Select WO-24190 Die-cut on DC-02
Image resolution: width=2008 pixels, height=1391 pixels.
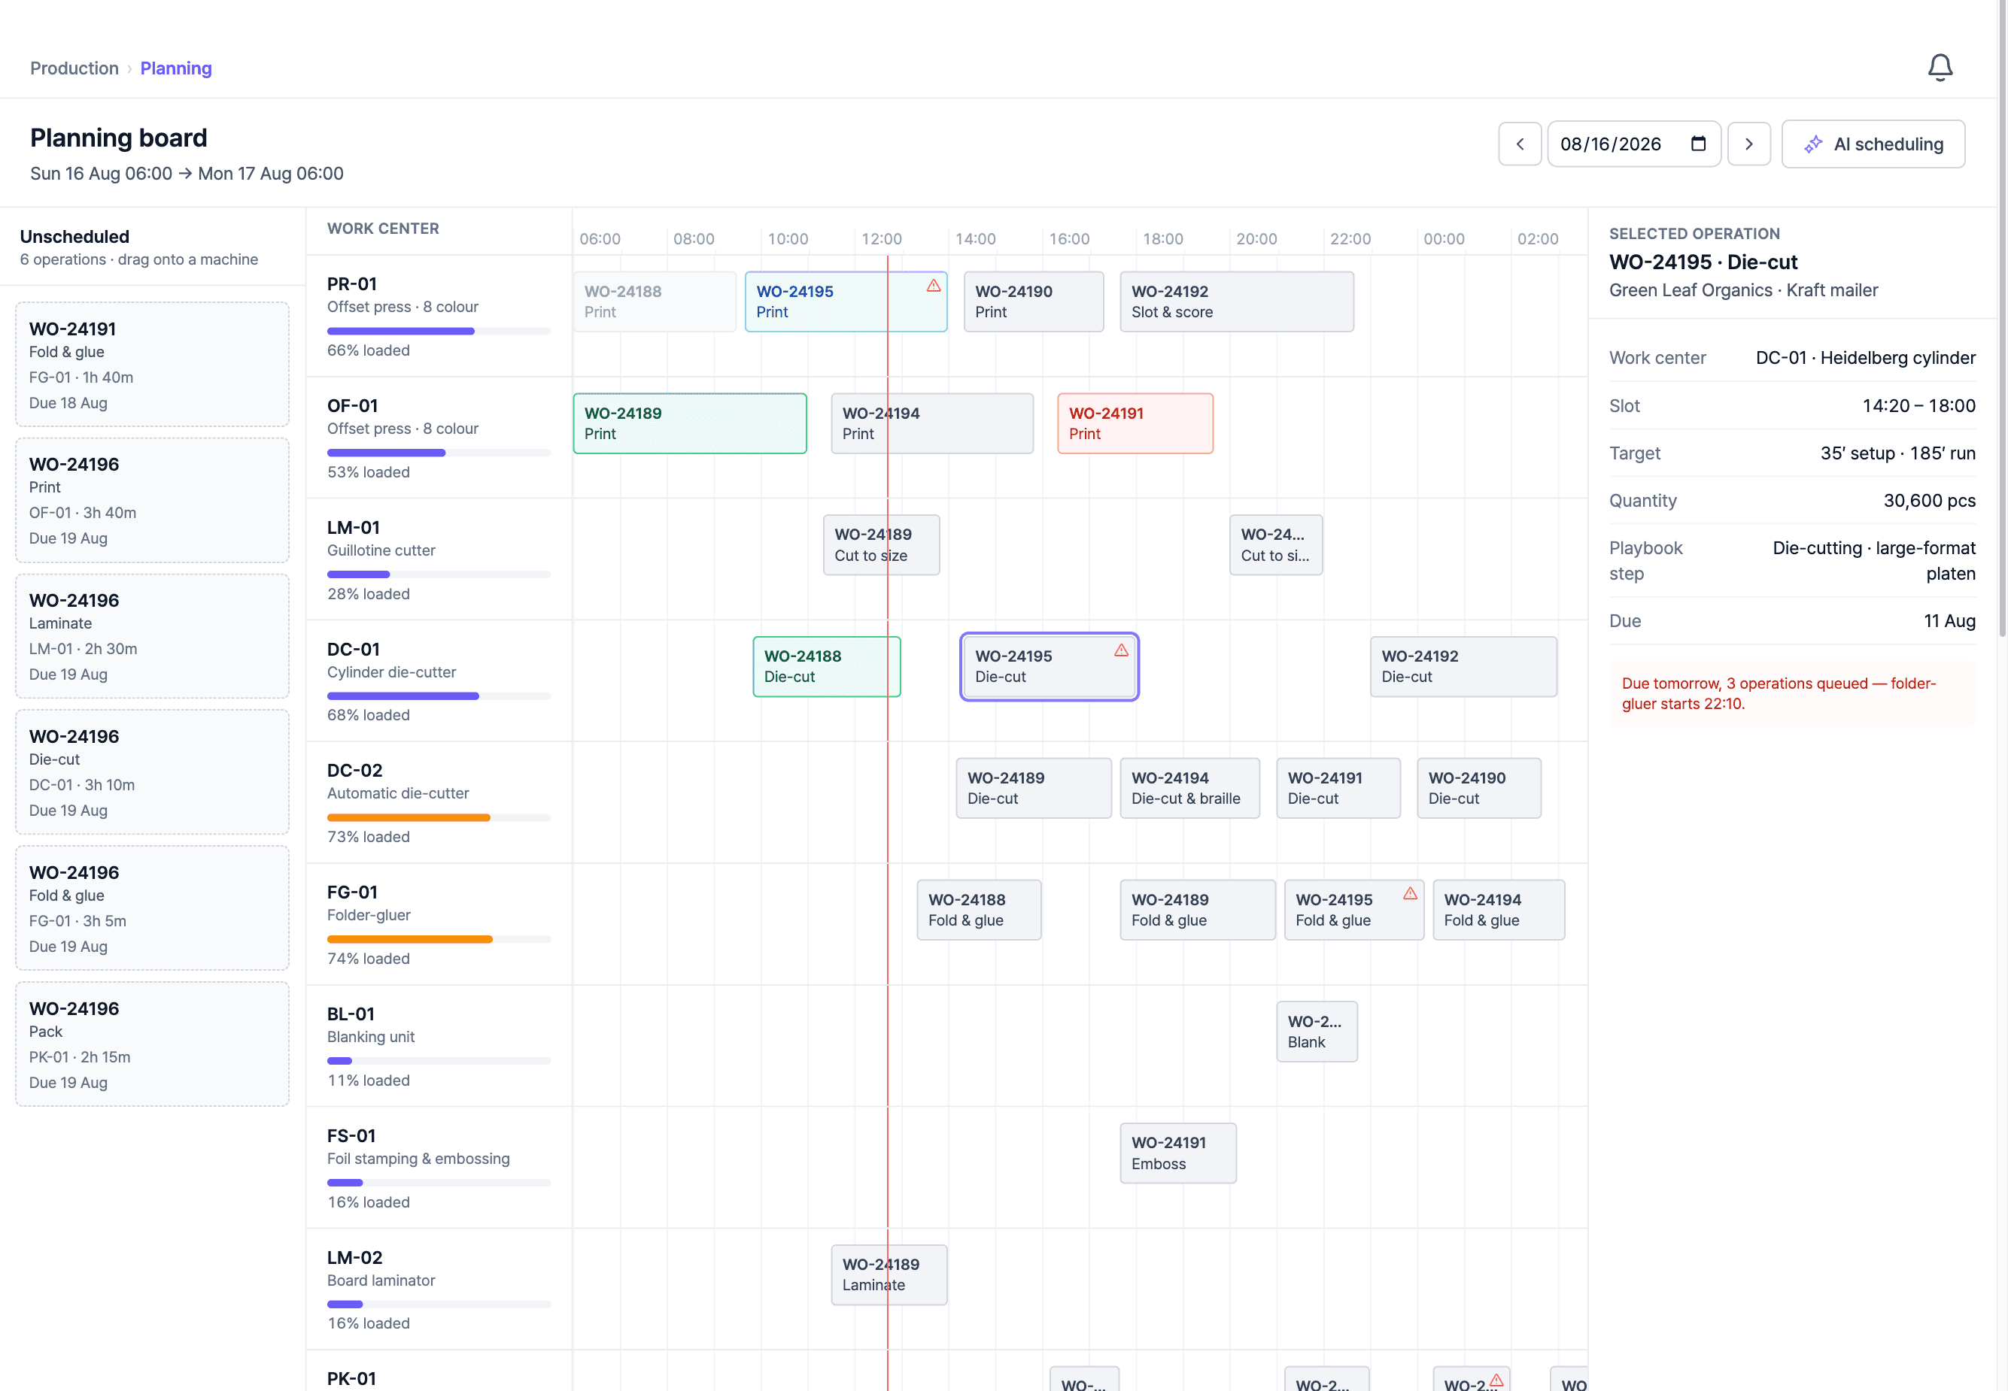coord(1479,788)
